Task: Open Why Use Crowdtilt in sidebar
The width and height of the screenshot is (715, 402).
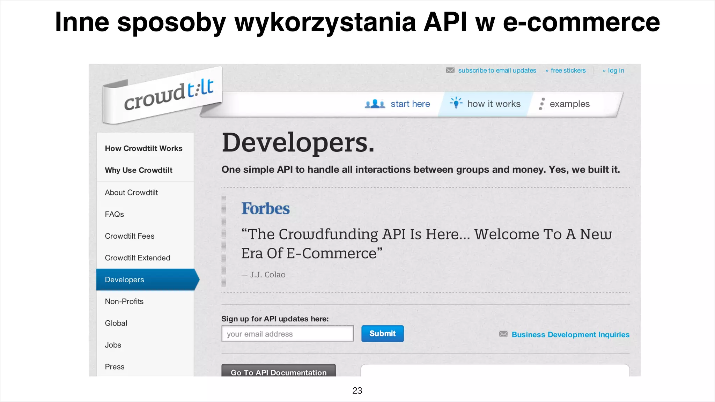Action: 139,170
